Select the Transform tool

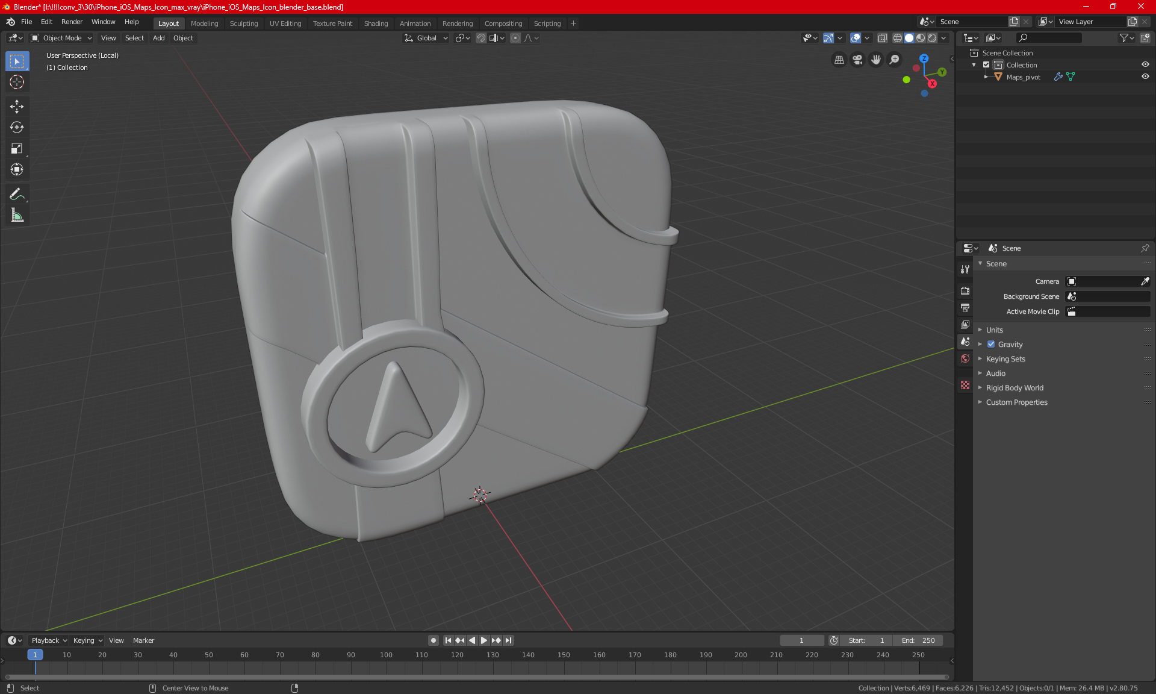tap(17, 170)
